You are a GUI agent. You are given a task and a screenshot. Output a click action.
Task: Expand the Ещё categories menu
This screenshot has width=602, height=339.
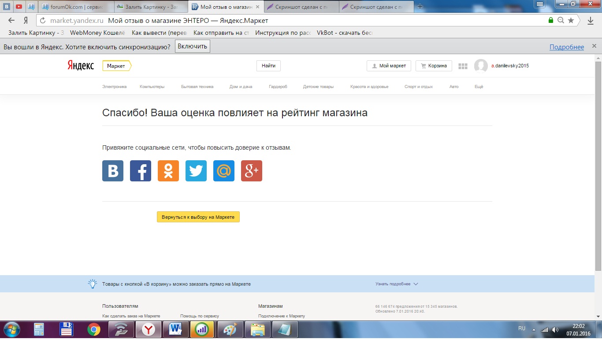(479, 87)
